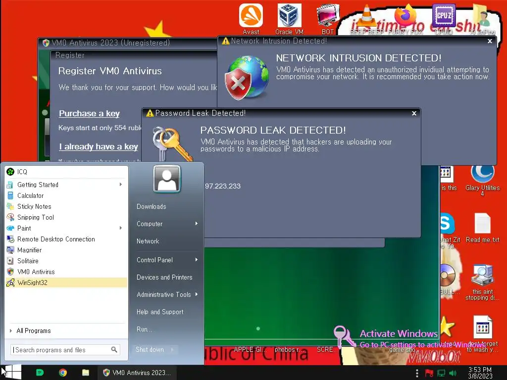Image resolution: width=507 pixels, height=380 pixels.
Task: Click the Action Center flag tray icon
Action: (x=429, y=373)
